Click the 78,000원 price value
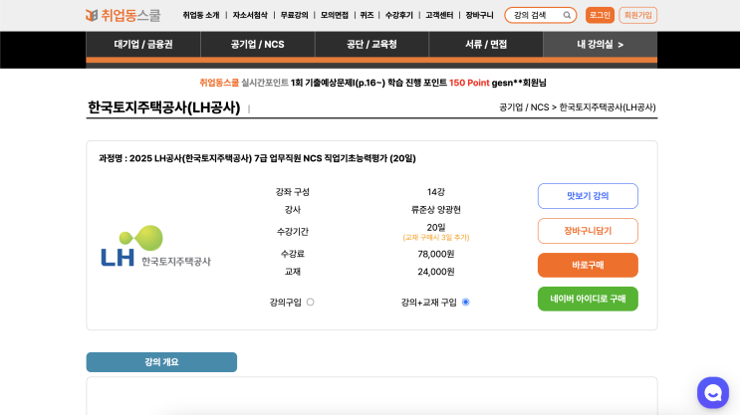 (x=435, y=254)
